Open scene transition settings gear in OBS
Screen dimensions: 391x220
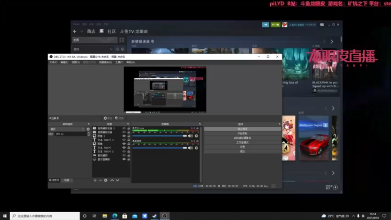(x=88, y=129)
